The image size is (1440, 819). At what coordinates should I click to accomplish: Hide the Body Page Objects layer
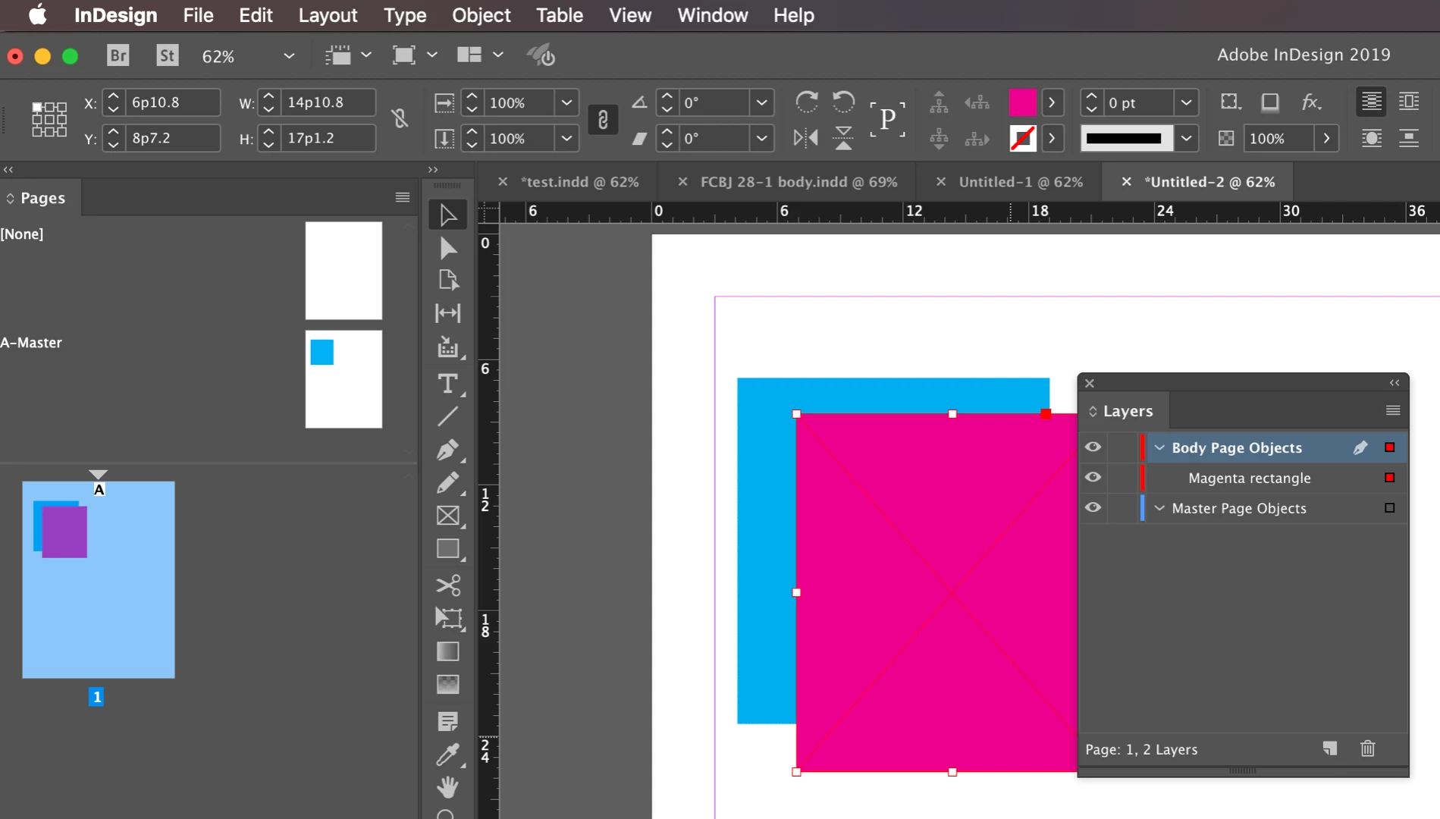pyautogui.click(x=1093, y=447)
